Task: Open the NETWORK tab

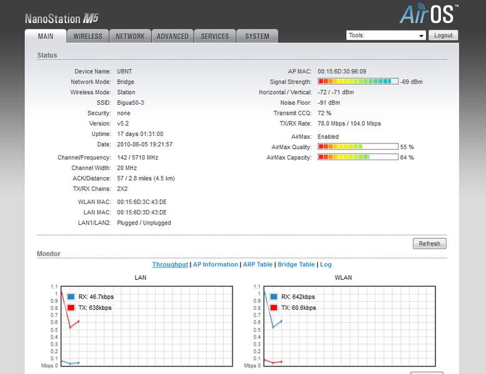Action: pyautogui.click(x=130, y=36)
